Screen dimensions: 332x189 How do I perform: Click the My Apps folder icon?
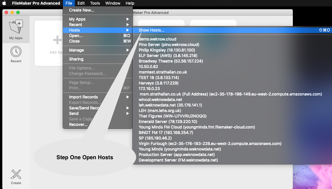pos(16,27)
